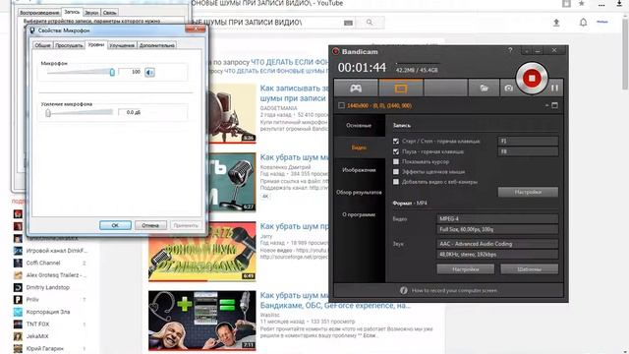The width and height of the screenshot is (629, 354).
Task: Click YouTube search magnifier icon
Action: click(370, 23)
